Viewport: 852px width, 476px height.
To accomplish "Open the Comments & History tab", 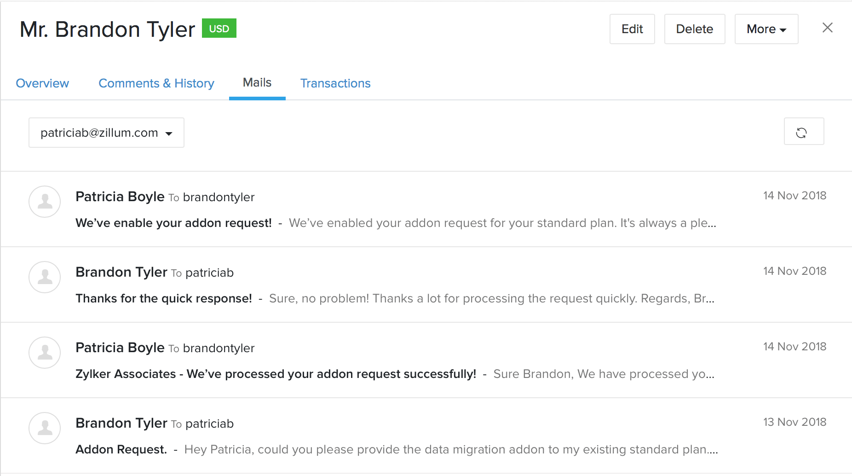I will click(x=156, y=83).
